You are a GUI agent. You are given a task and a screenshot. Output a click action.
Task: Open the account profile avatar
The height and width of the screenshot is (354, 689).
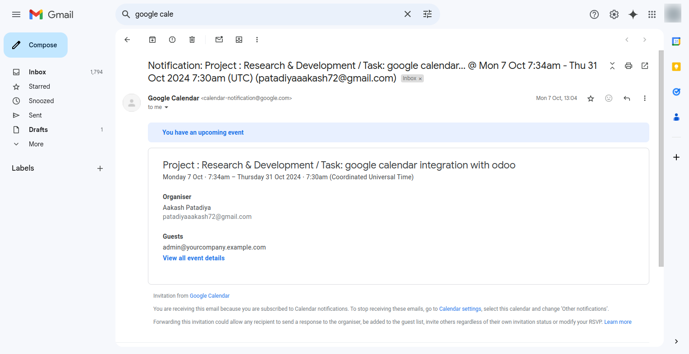pyautogui.click(x=673, y=14)
